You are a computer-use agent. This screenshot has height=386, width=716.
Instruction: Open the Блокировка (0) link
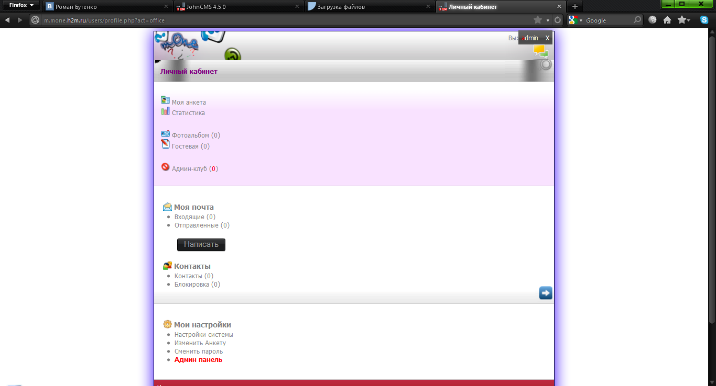(x=197, y=285)
